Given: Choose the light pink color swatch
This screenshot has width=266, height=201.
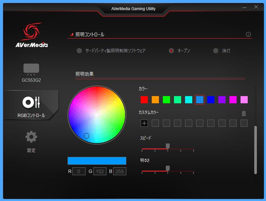Looking at the screenshot, I should pyautogui.click(x=244, y=100).
